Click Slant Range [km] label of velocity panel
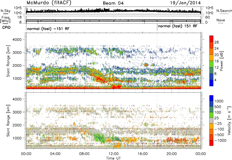 pos(8,121)
